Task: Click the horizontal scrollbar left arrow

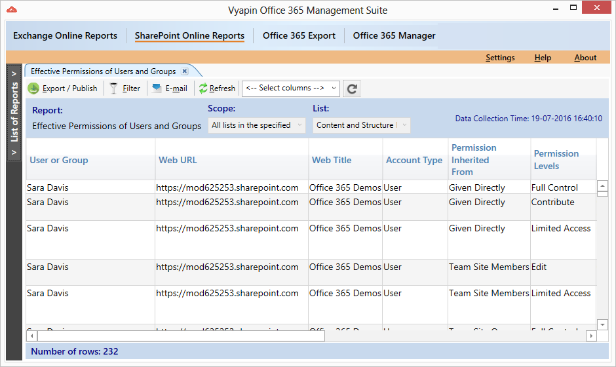Action: [x=32, y=336]
